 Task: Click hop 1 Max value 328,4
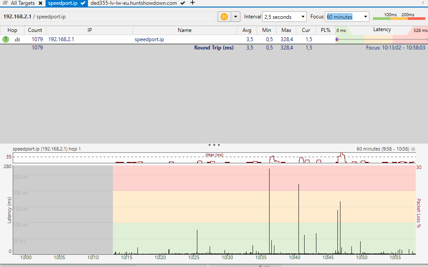pos(287,39)
